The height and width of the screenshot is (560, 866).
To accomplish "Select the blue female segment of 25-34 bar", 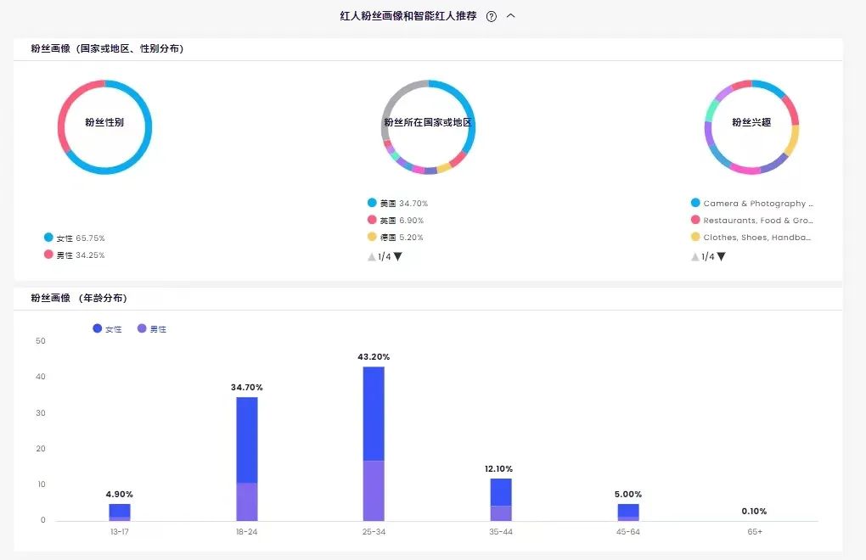I will (x=374, y=414).
